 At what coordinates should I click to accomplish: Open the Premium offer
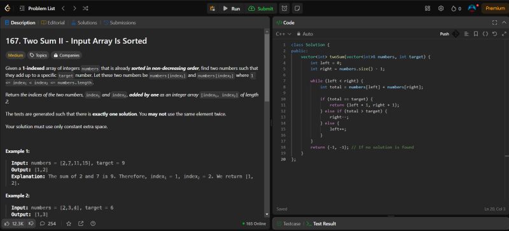point(495,8)
